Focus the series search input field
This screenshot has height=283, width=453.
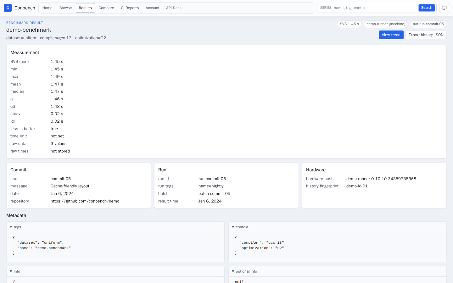[374, 8]
